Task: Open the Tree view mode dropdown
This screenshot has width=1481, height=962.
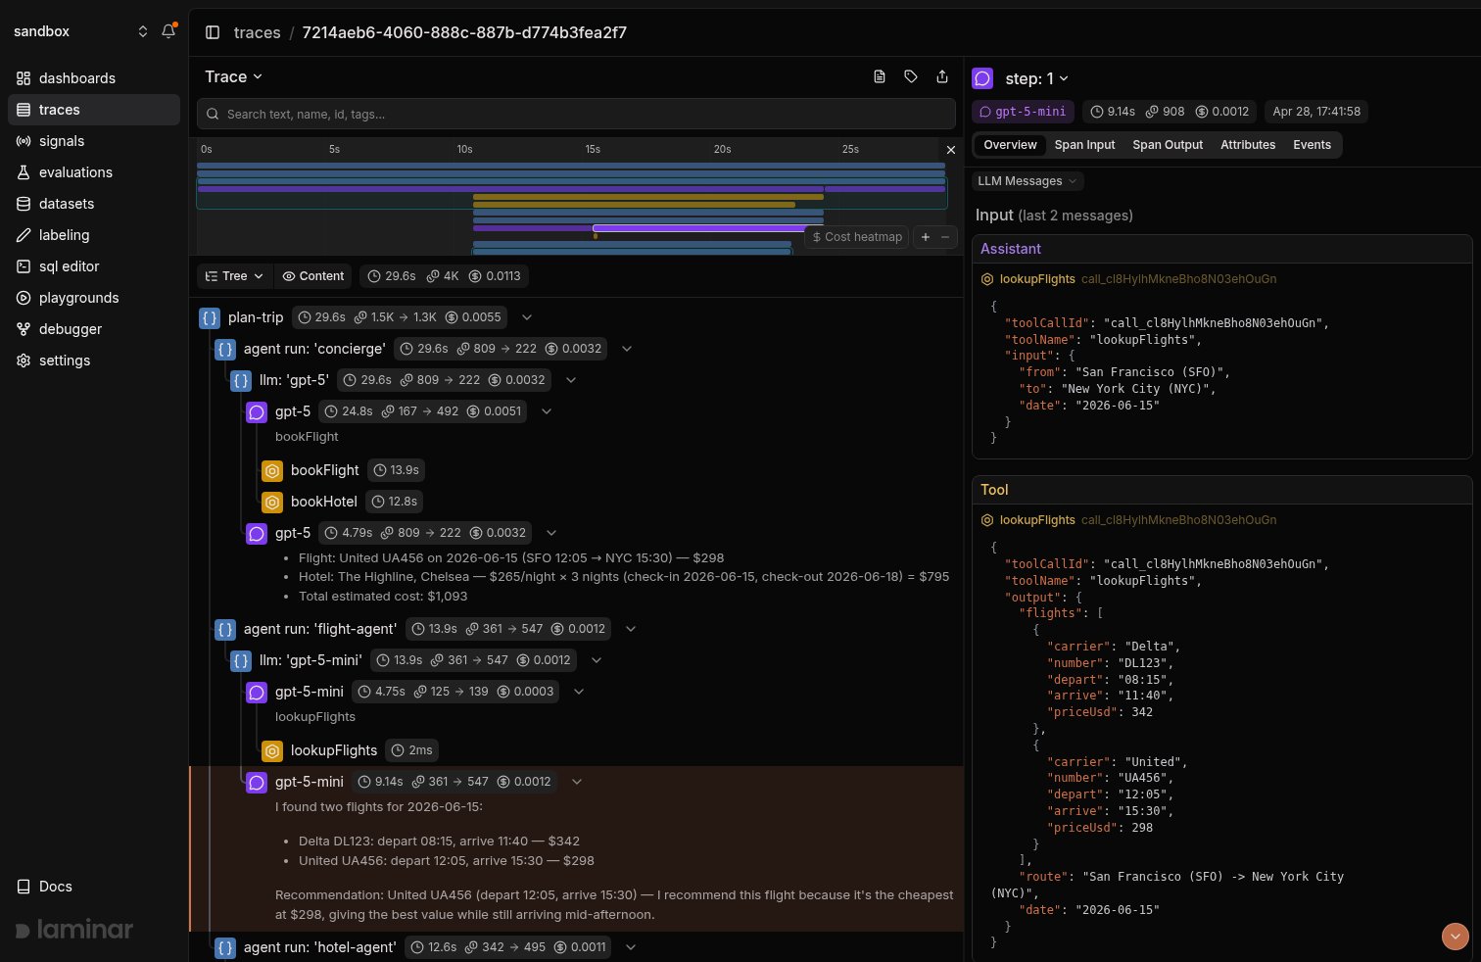Action: 235,276
